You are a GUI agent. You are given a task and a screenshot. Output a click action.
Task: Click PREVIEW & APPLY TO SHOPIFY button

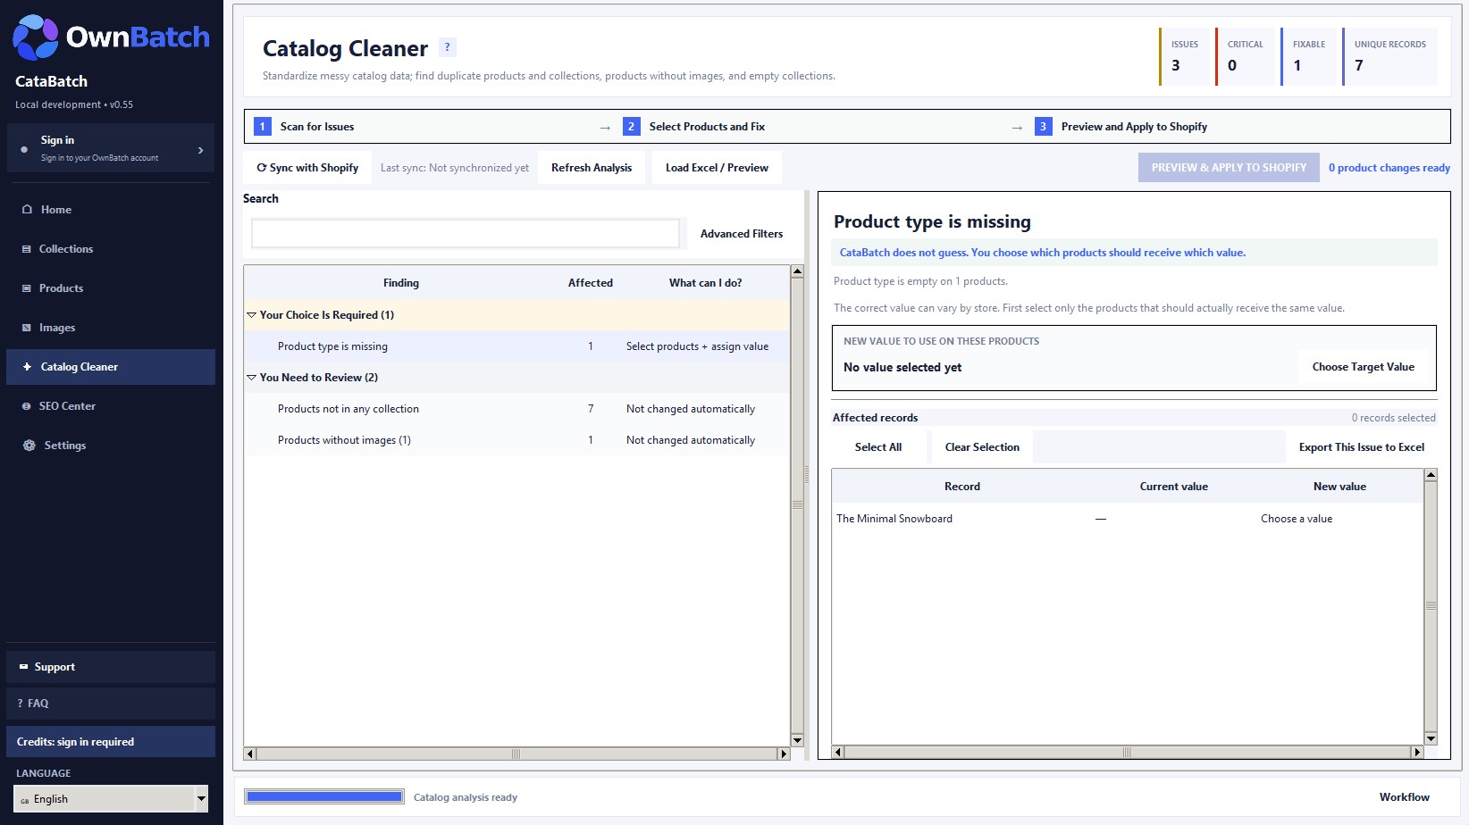(1229, 168)
